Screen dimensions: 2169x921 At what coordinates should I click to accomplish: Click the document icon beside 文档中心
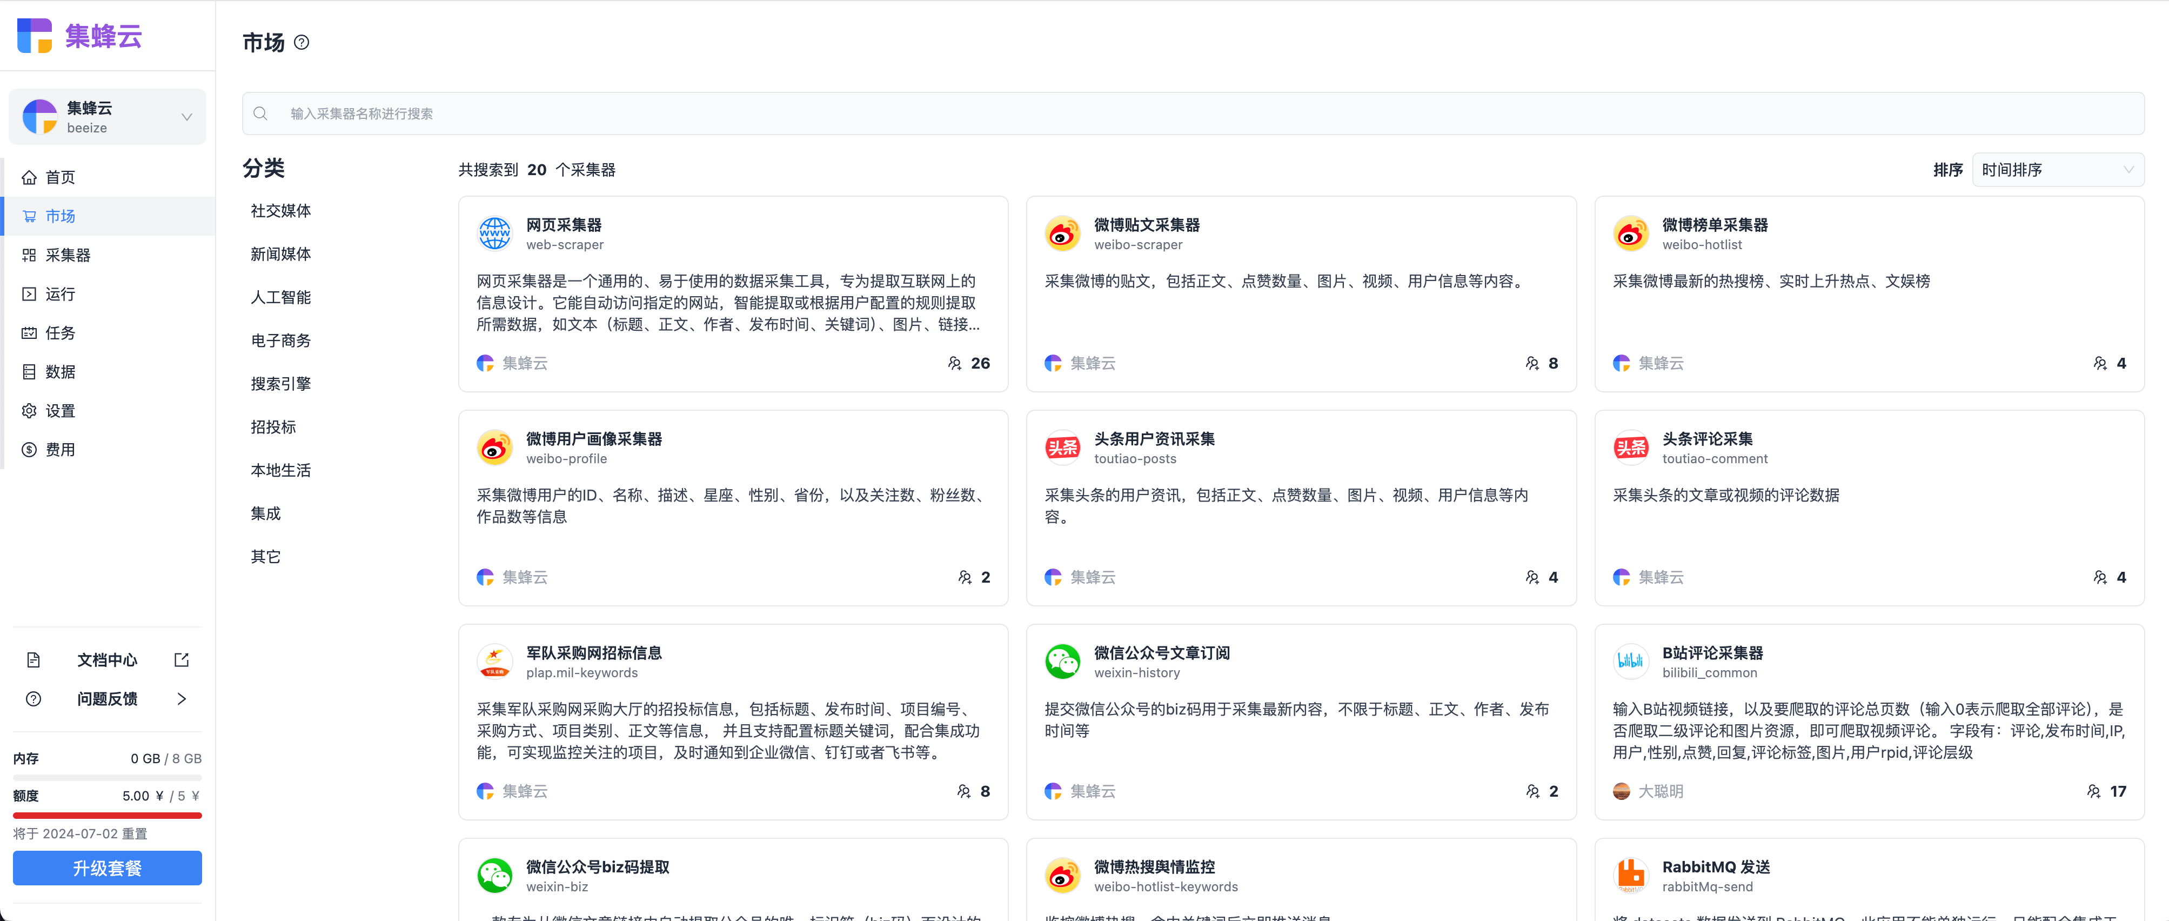tap(34, 660)
